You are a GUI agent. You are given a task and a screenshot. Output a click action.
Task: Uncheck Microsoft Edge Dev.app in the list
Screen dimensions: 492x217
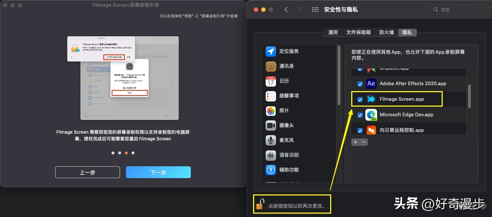pos(360,115)
